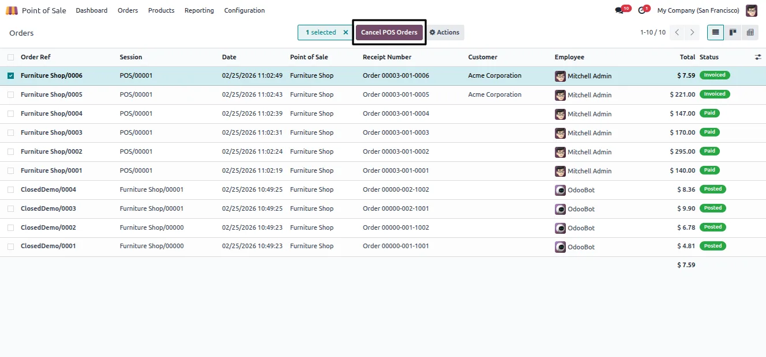766x357 pixels.
Task: Sort by Point of Sale column header
Action: point(309,57)
